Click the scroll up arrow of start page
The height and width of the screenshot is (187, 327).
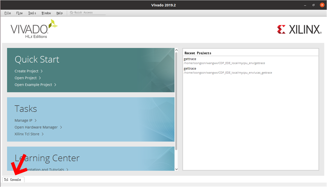(176, 50)
